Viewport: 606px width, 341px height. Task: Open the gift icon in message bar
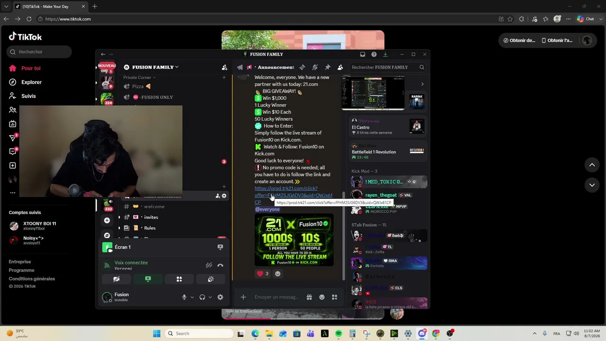click(309, 297)
